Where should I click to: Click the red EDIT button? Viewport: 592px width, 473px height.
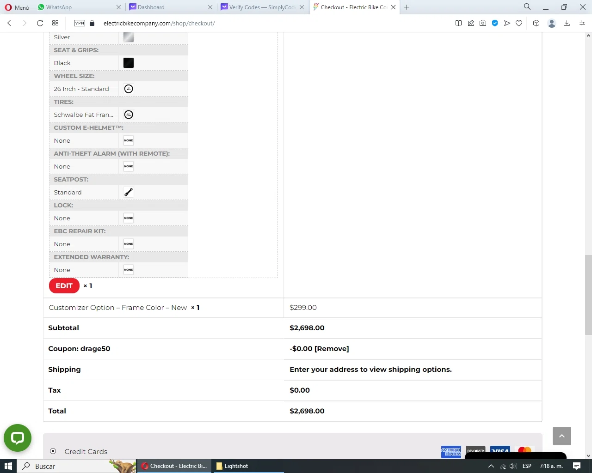point(64,286)
